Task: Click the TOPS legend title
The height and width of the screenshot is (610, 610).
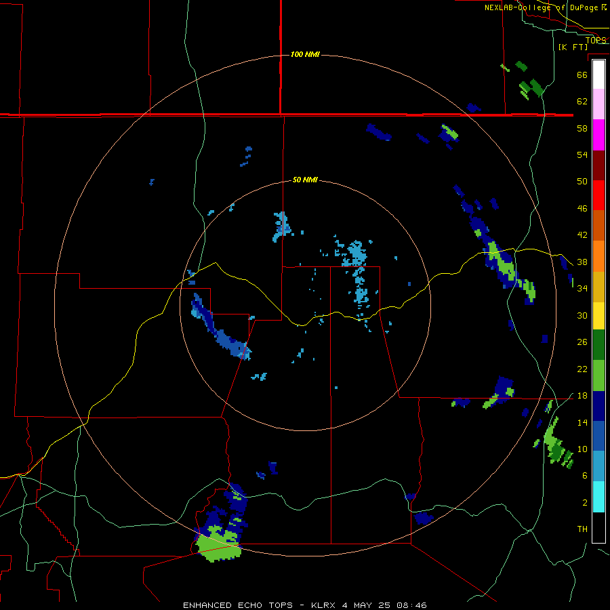Action: [x=596, y=40]
